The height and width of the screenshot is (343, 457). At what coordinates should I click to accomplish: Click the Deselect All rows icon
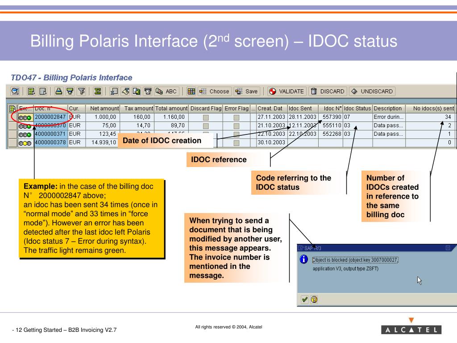coord(43,91)
